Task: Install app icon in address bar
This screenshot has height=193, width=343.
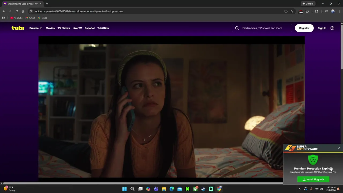Action: click(286, 11)
